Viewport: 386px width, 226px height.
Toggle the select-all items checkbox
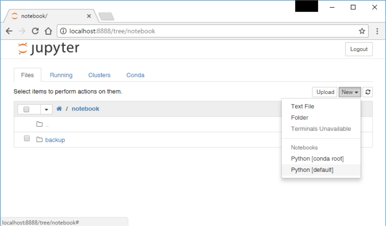pyautogui.click(x=27, y=109)
